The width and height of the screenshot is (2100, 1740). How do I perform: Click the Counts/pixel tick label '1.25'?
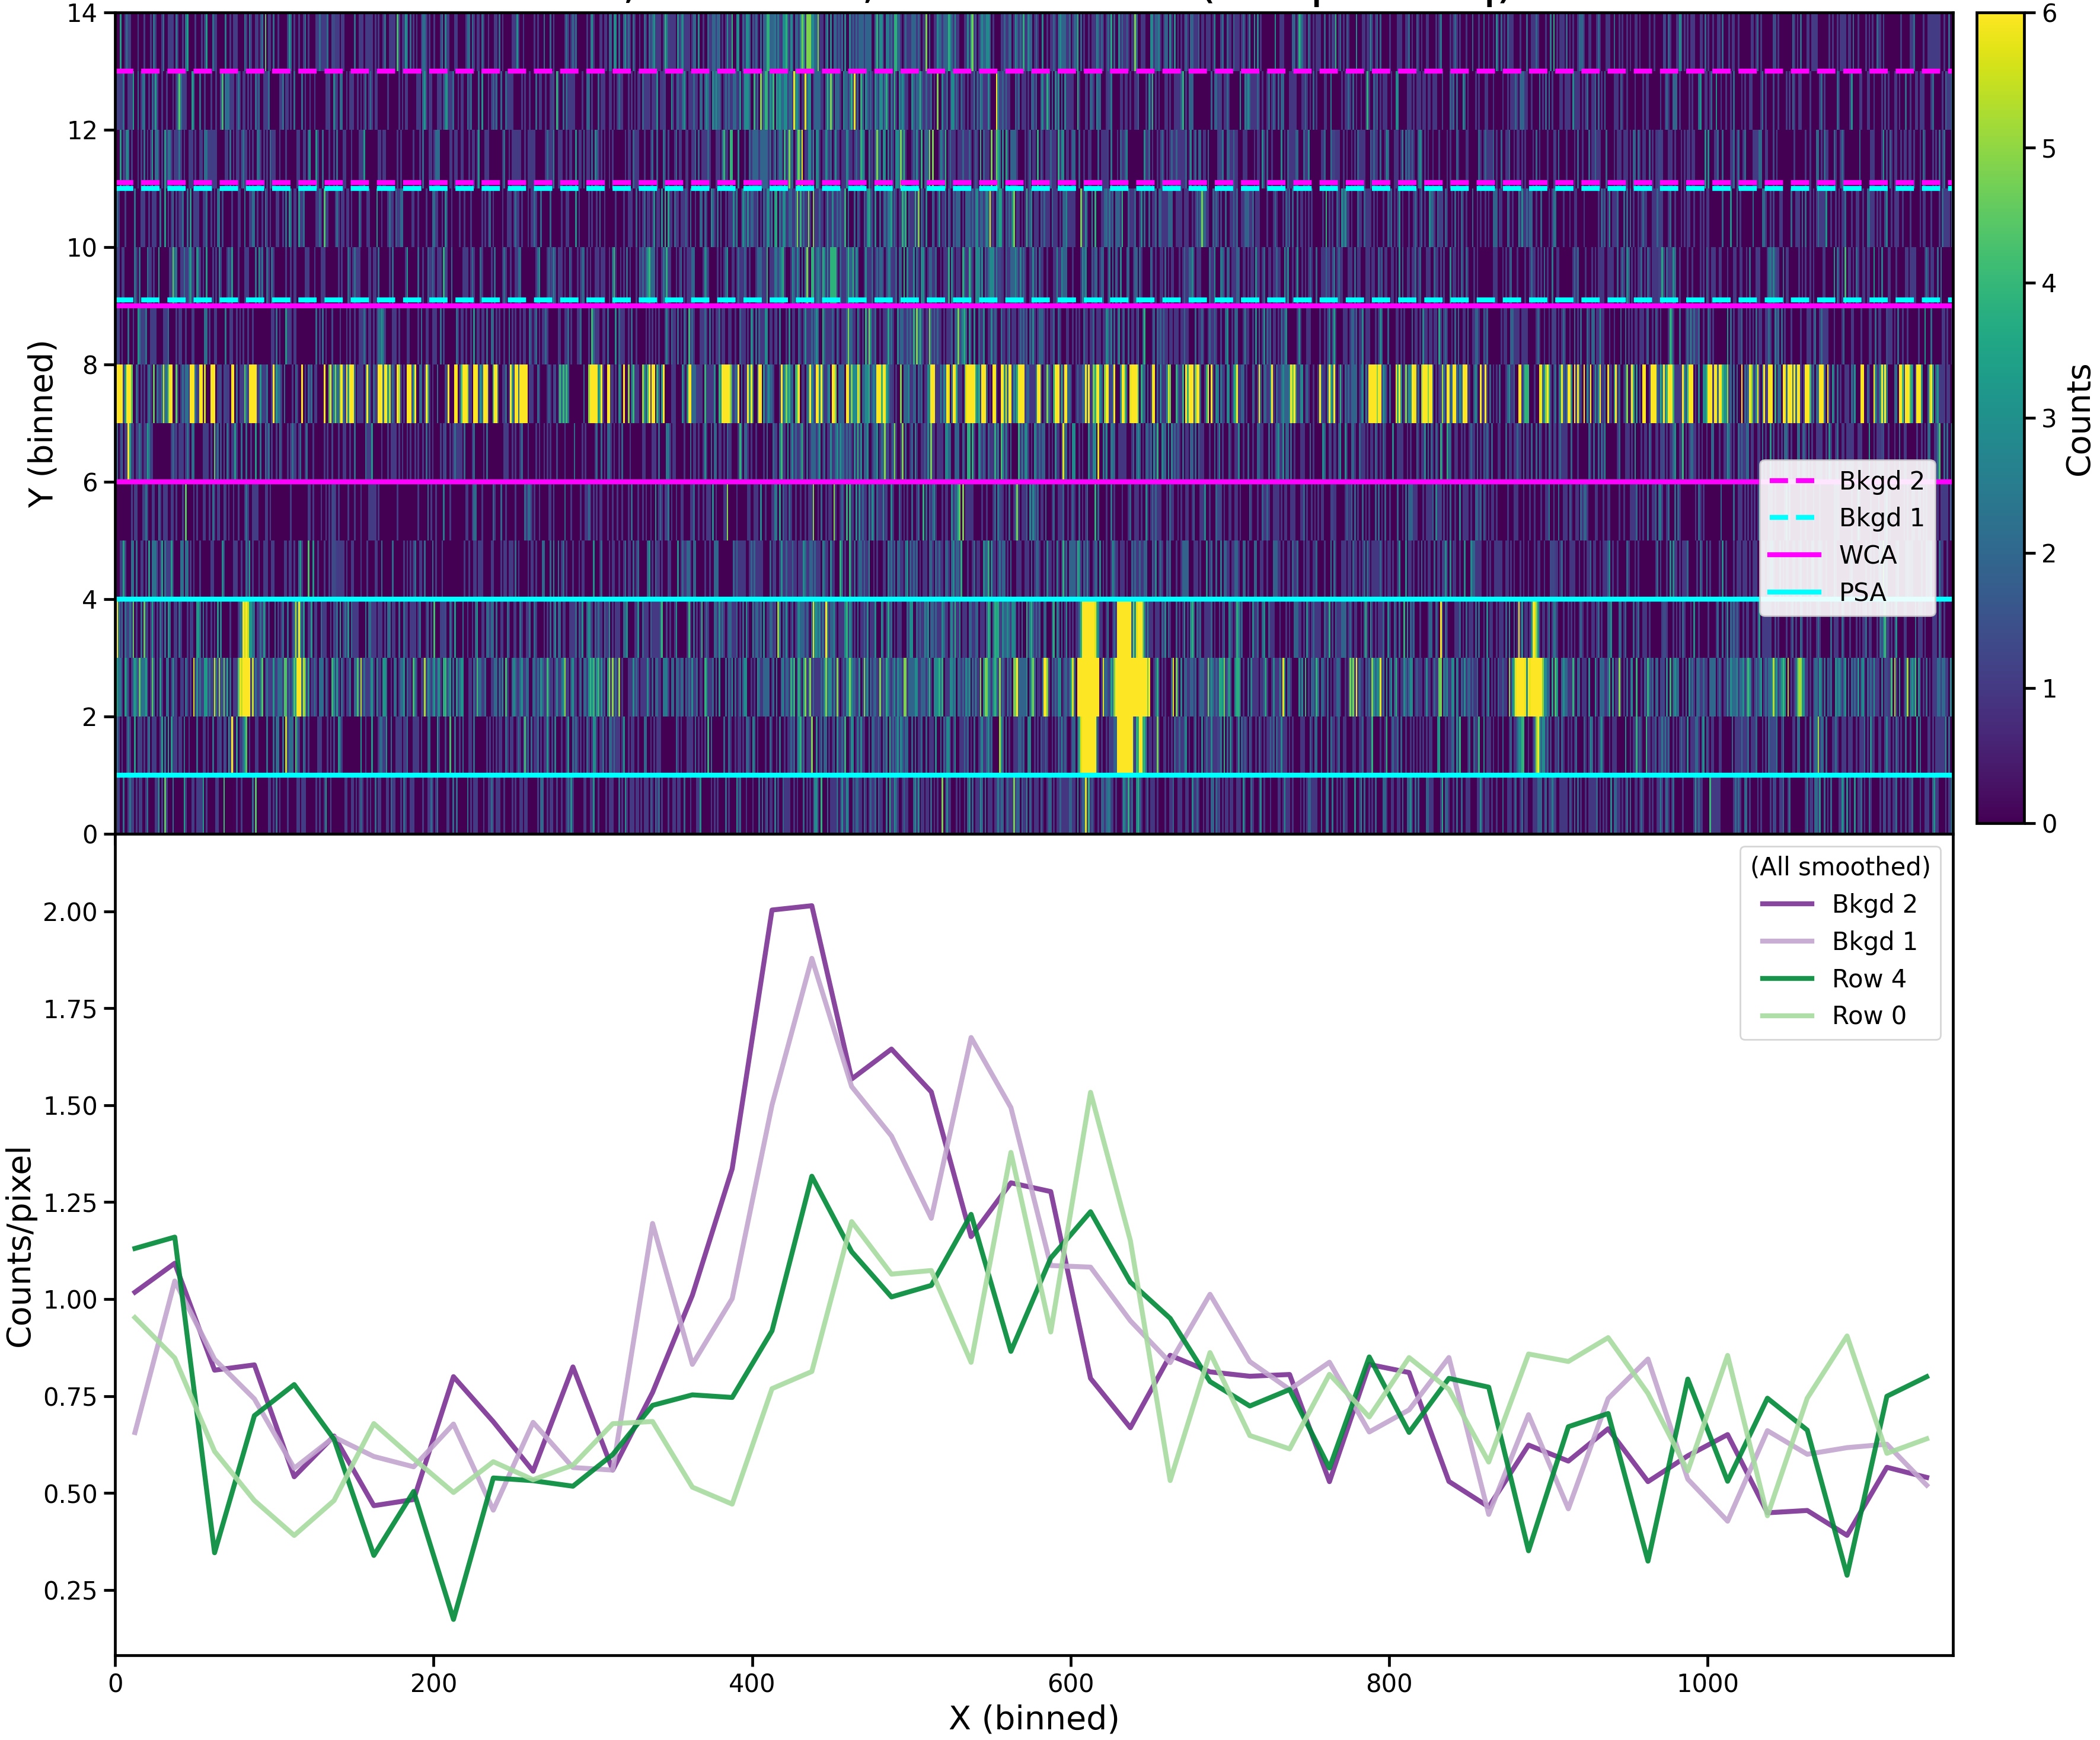click(70, 1202)
